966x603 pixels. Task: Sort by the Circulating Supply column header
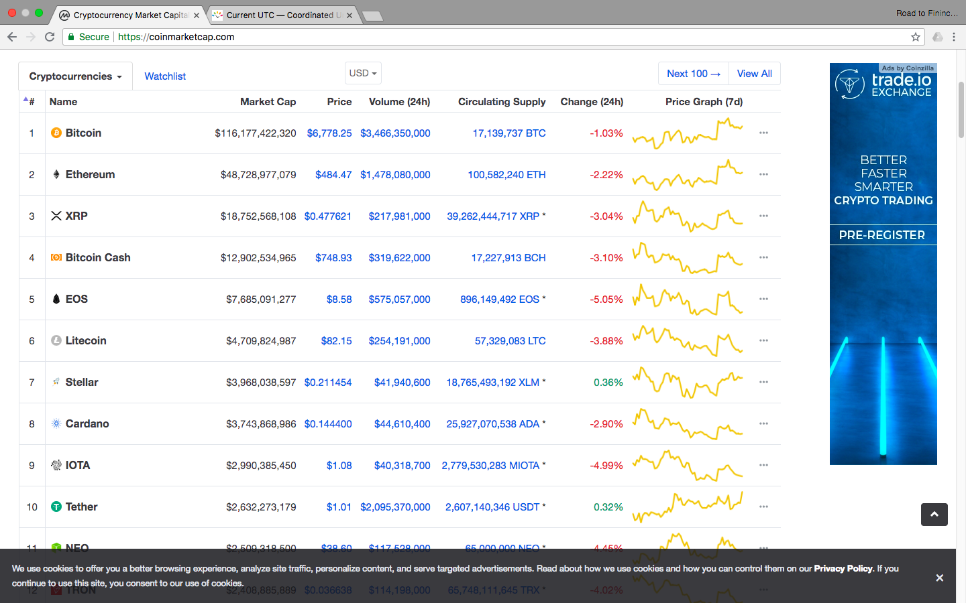click(x=502, y=101)
